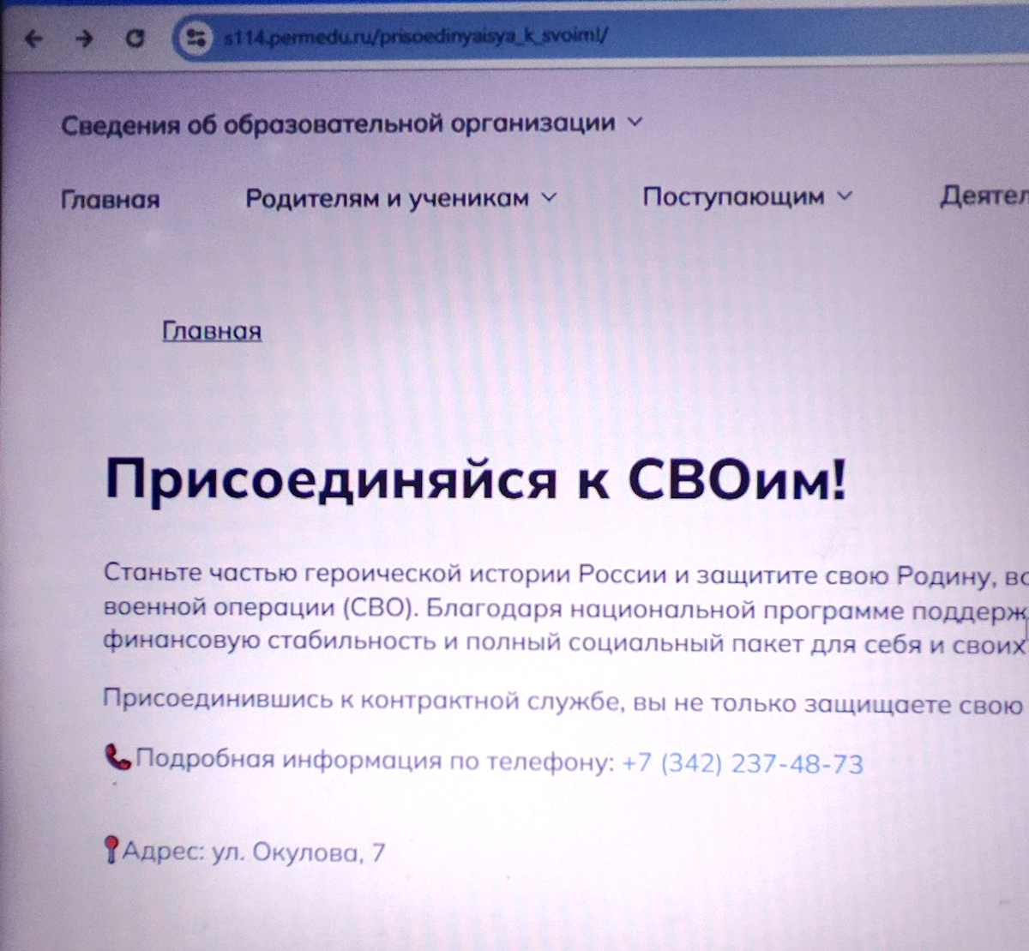Click the browser back arrow
This screenshot has width=1029, height=951.
pyautogui.click(x=33, y=39)
